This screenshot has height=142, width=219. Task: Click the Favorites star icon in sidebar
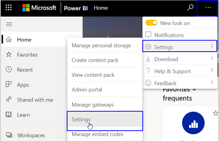tap(9, 54)
